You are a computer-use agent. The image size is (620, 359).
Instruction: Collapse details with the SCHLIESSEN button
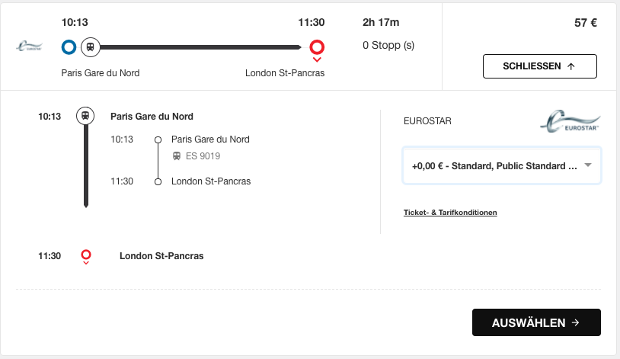point(540,66)
